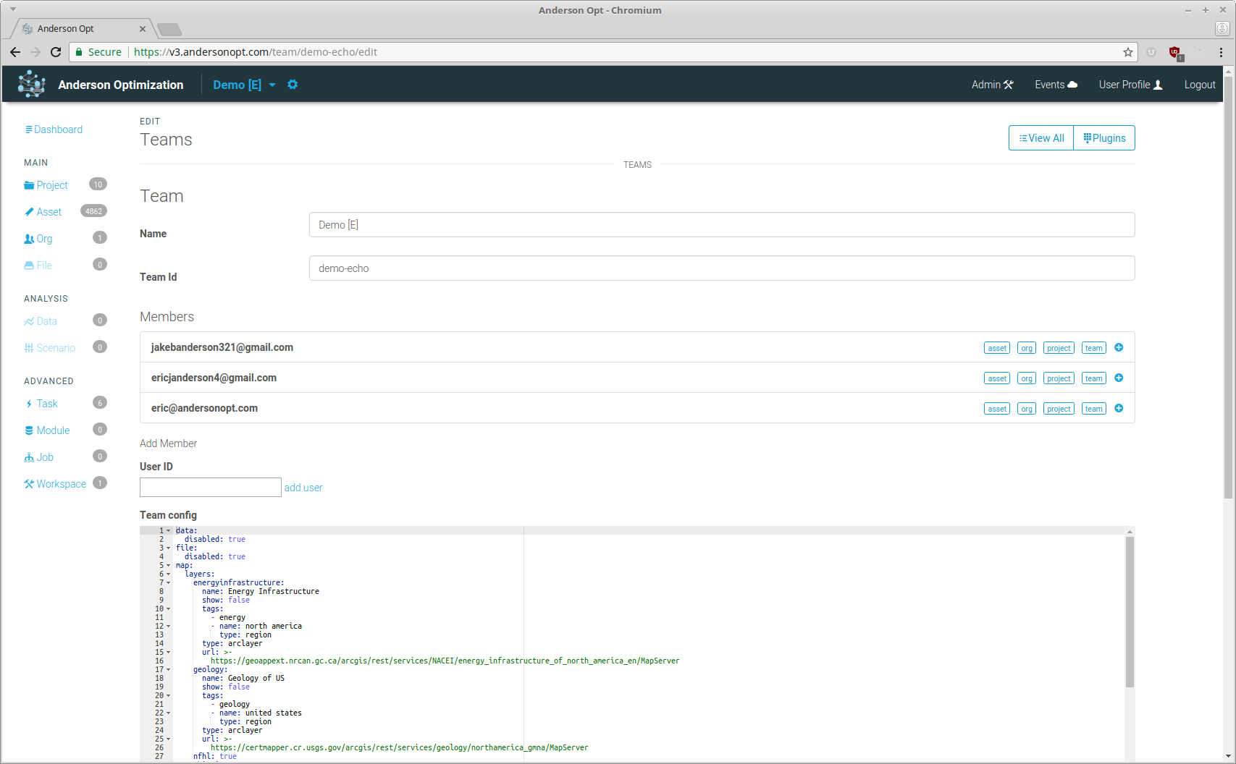Toggle asset permission for jakebanderson321@gmail.com
The image size is (1236, 764).
pyautogui.click(x=996, y=348)
